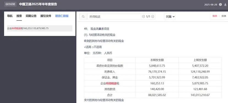Click stock code 601698 badge

(x=10, y=4)
